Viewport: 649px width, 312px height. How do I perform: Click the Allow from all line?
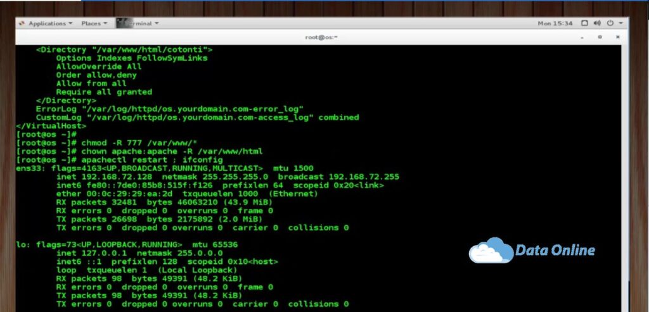click(x=91, y=84)
